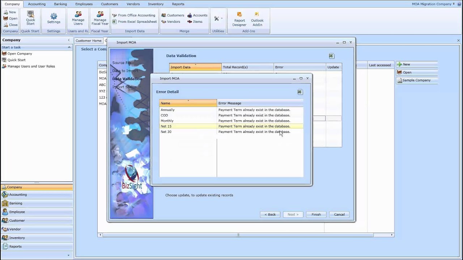The image size is (463, 260).
Task: Click the horizontal scrollbar right arrow
Action: coord(391,235)
